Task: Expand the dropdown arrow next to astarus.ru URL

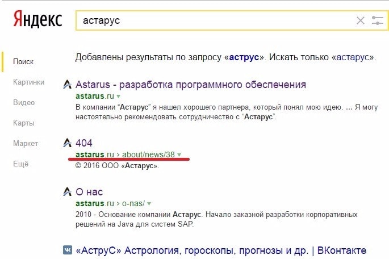Action: [x=119, y=96]
